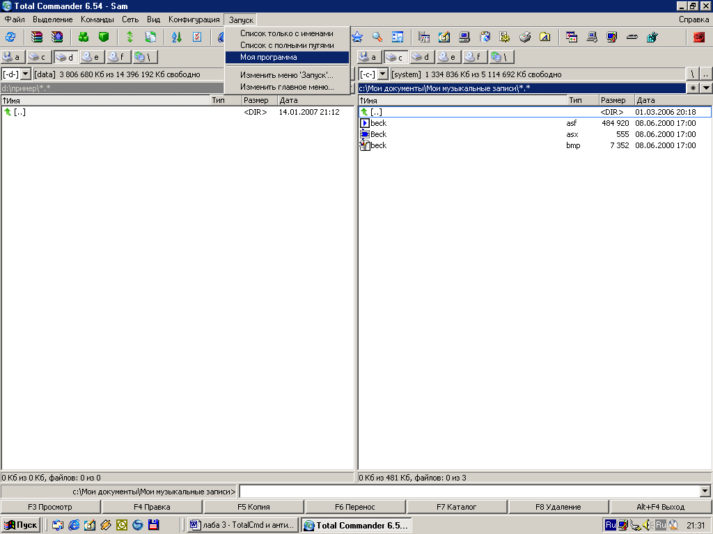Click the recycle bin toolbar icon
Viewport: 713px width, 534px height.
click(485, 38)
